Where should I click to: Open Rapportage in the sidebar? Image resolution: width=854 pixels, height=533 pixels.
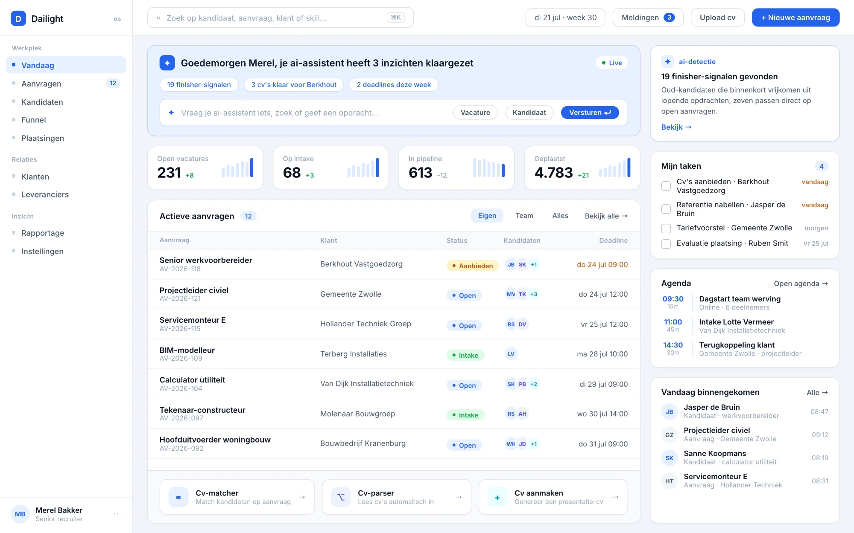tap(66, 233)
